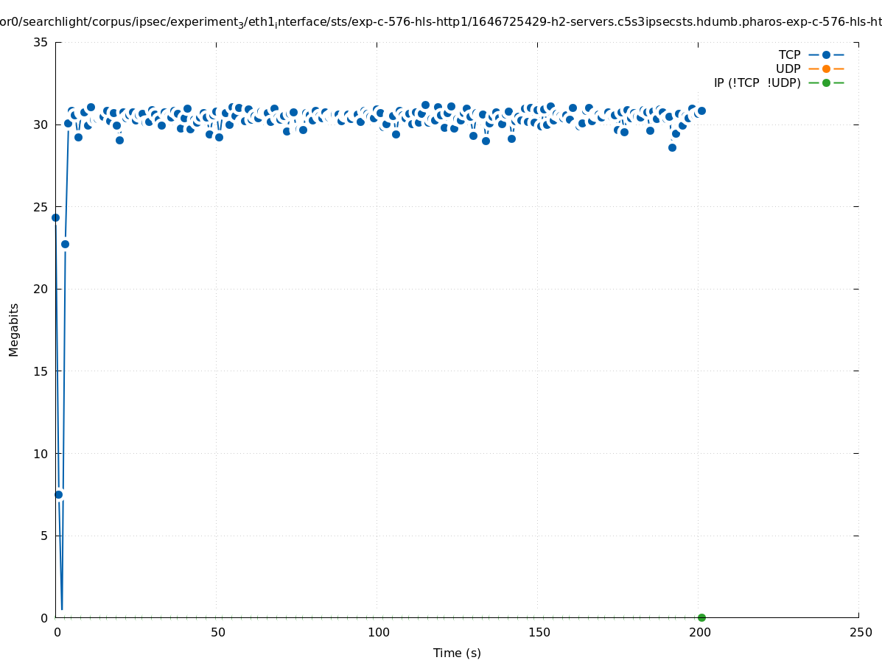Click the last blue TCP point after 200 seconds
Image resolution: width=882 pixels, height=663 pixels.
click(701, 110)
